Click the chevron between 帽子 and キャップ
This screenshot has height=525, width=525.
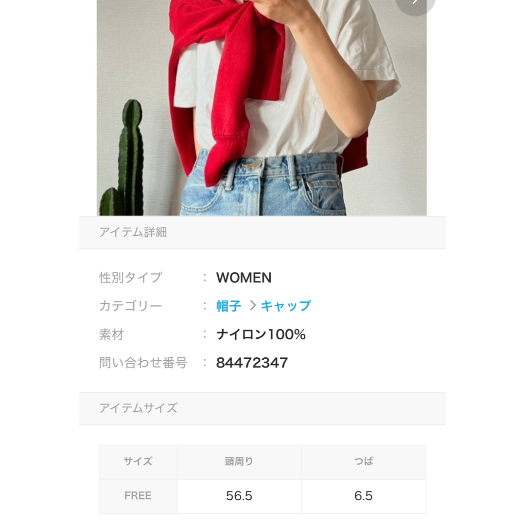click(x=253, y=305)
